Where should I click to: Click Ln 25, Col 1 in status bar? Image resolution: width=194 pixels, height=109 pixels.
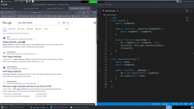tap(156, 104)
